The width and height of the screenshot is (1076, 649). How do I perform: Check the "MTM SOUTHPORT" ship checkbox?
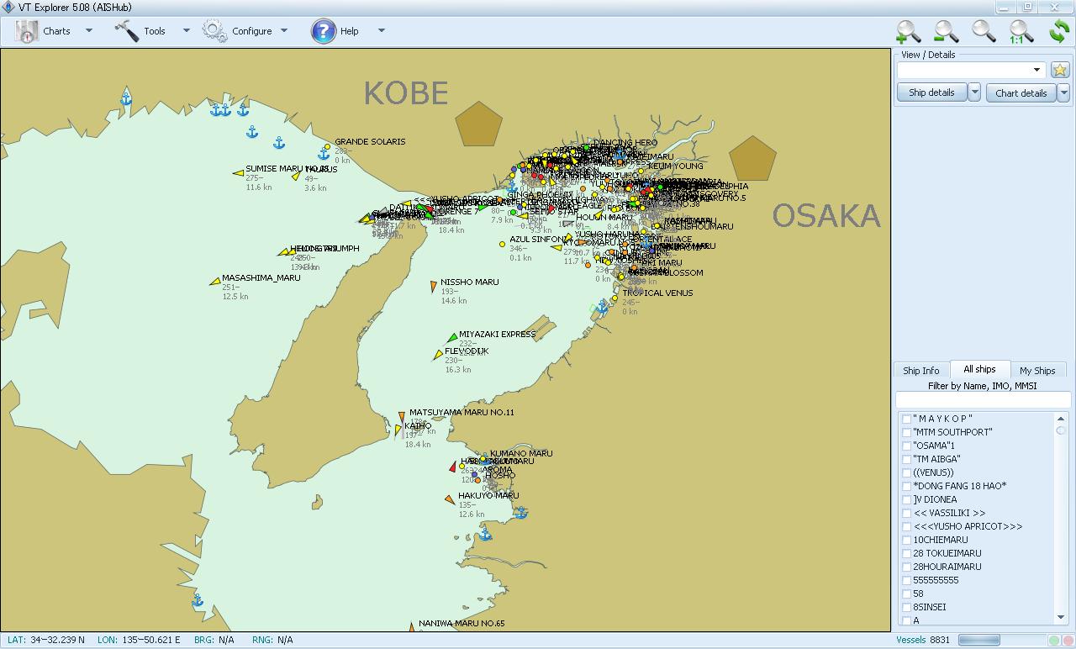tap(907, 432)
